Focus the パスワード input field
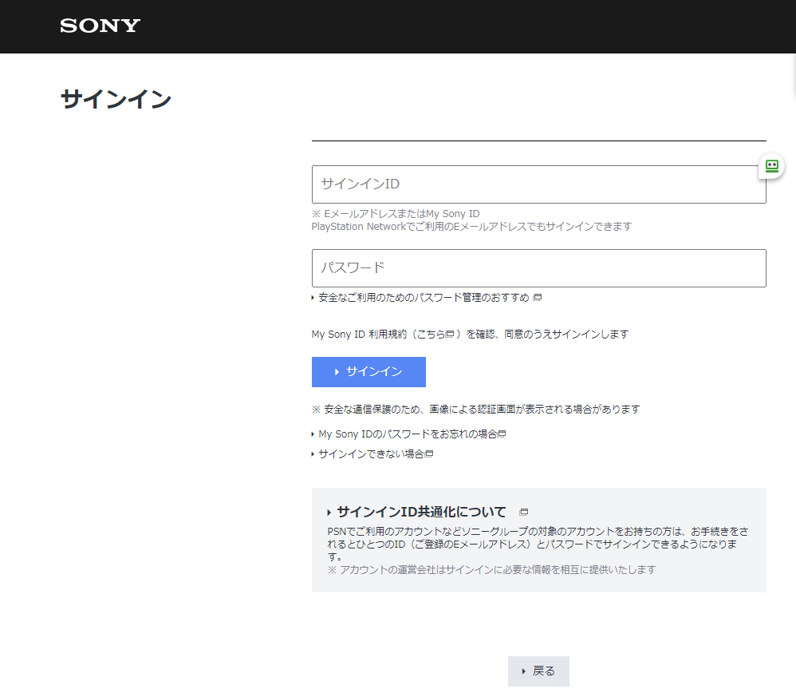The width and height of the screenshot is (796, 697). (x=538, y=268)
